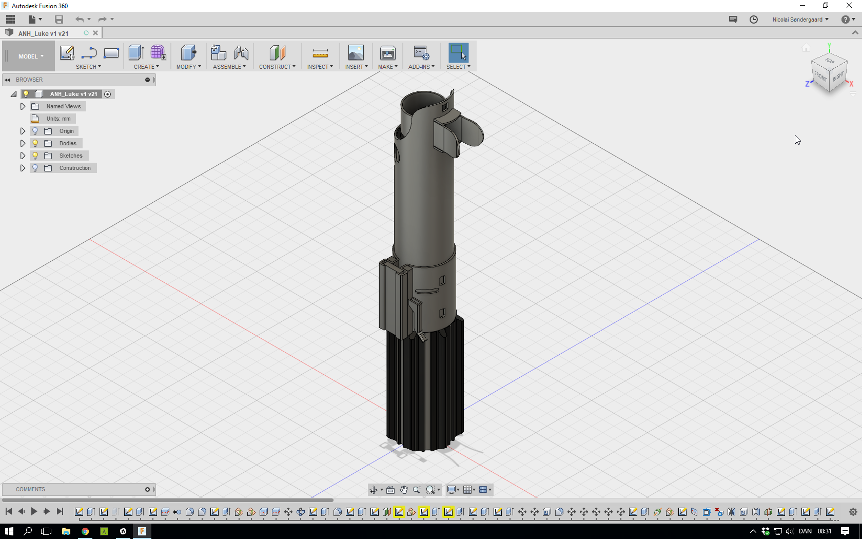862x539 pixels.
Task: Expand the Origin folder
Action: click(23, 131)
